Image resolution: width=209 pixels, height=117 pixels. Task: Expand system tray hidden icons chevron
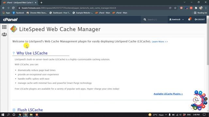[x=166, y=115]
